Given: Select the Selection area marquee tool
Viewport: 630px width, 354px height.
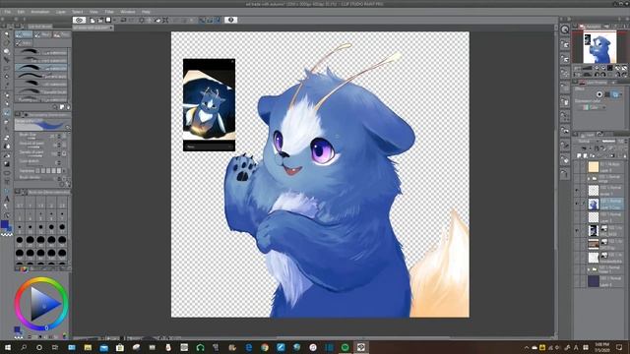Looking at the screenshot, I should [7, 68].
